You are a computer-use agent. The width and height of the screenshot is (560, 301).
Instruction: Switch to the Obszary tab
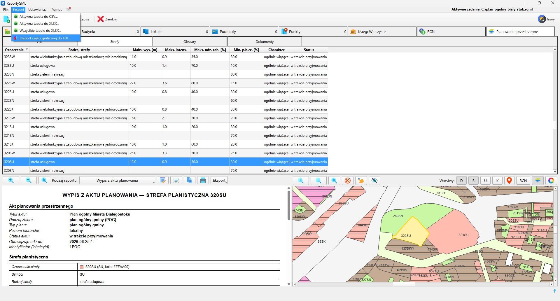[x=190, y=42]
